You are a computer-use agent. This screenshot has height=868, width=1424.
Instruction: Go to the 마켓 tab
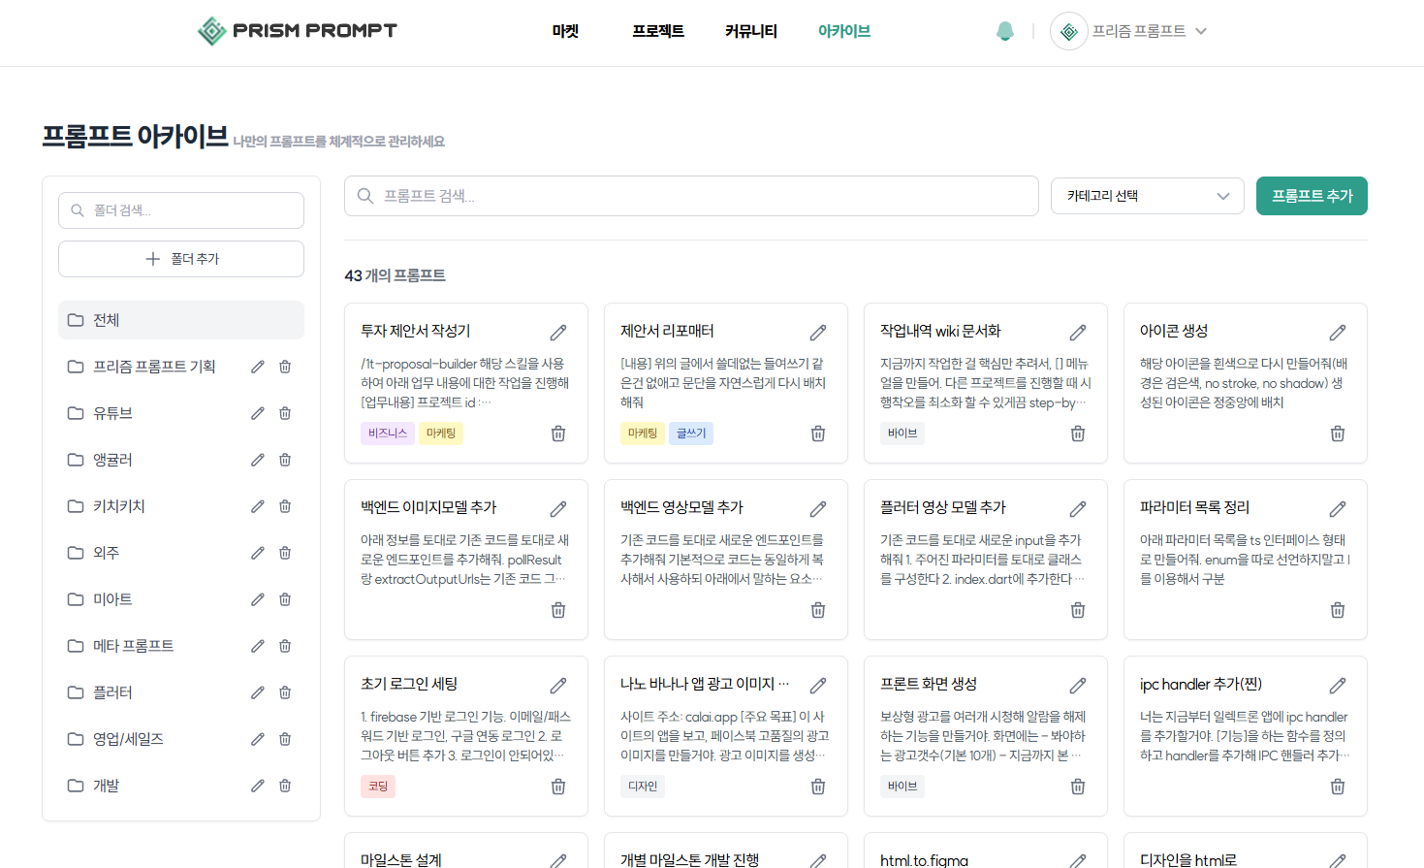565,31
